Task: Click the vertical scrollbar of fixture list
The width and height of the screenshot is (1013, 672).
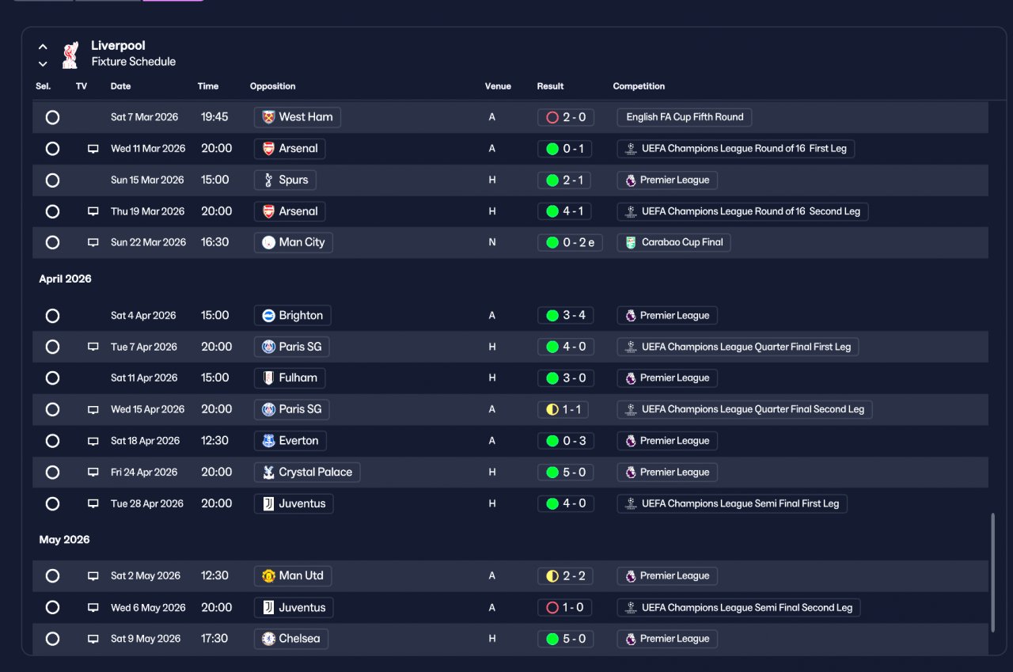Action: pos(993,572)
